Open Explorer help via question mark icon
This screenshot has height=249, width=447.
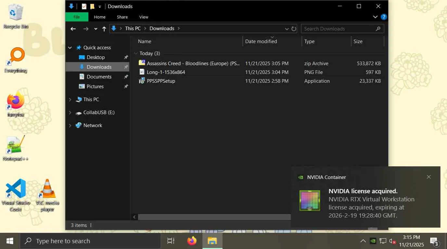click(384, 17)
